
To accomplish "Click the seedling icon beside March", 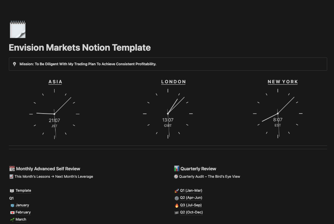I will (12, 220).
